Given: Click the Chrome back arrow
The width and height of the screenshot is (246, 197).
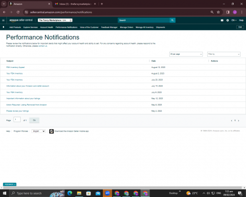Looking at the screenshot, I should pos(4,12).
